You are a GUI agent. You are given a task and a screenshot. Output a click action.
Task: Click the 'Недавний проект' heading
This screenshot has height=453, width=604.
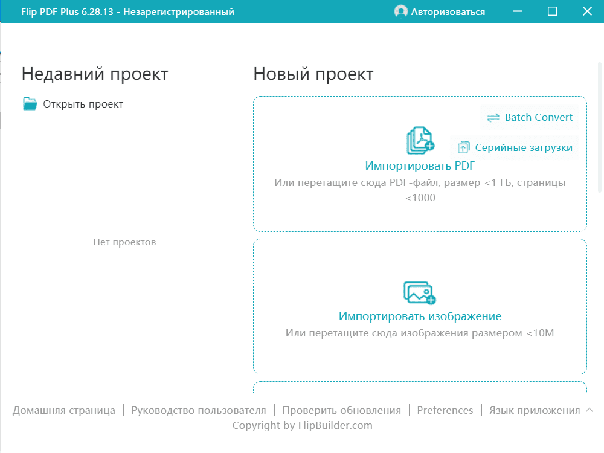95,74
